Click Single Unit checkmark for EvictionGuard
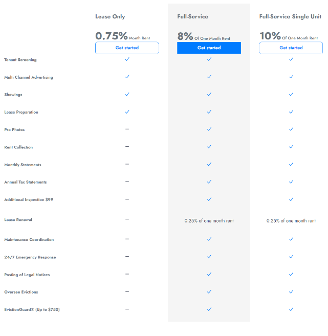The image size is (328, 336). [291, 309]
